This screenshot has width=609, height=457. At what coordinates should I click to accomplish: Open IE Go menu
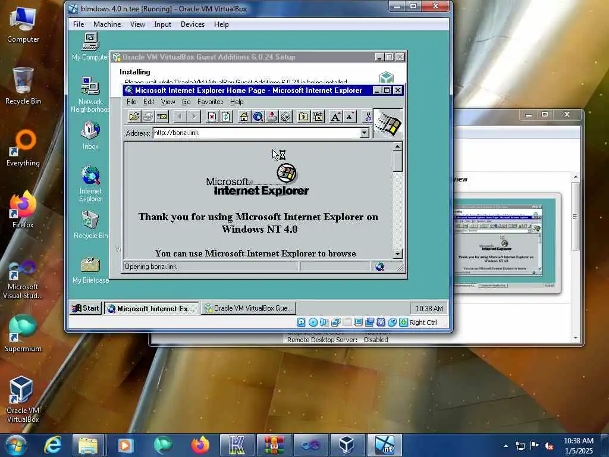point(186,102)
